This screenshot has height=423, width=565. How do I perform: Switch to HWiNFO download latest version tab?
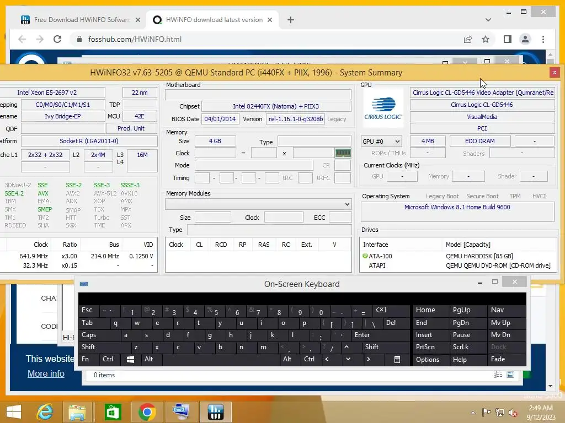pyautogui.click(x=214, y=20)
